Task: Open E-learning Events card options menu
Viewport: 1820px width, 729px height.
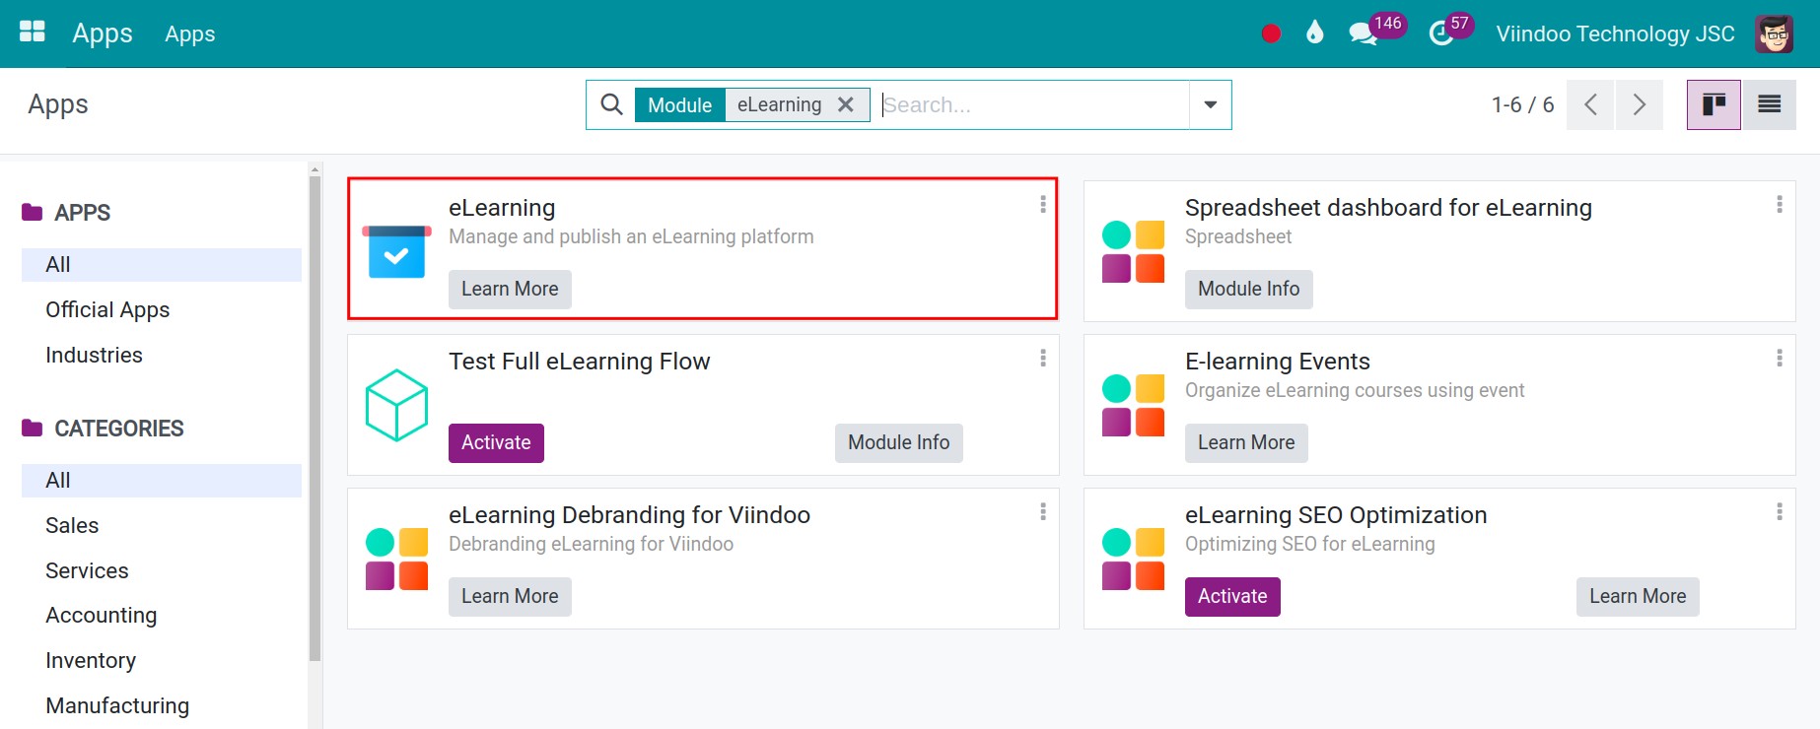Action: pyautogui.click(x=1779, y=358)
